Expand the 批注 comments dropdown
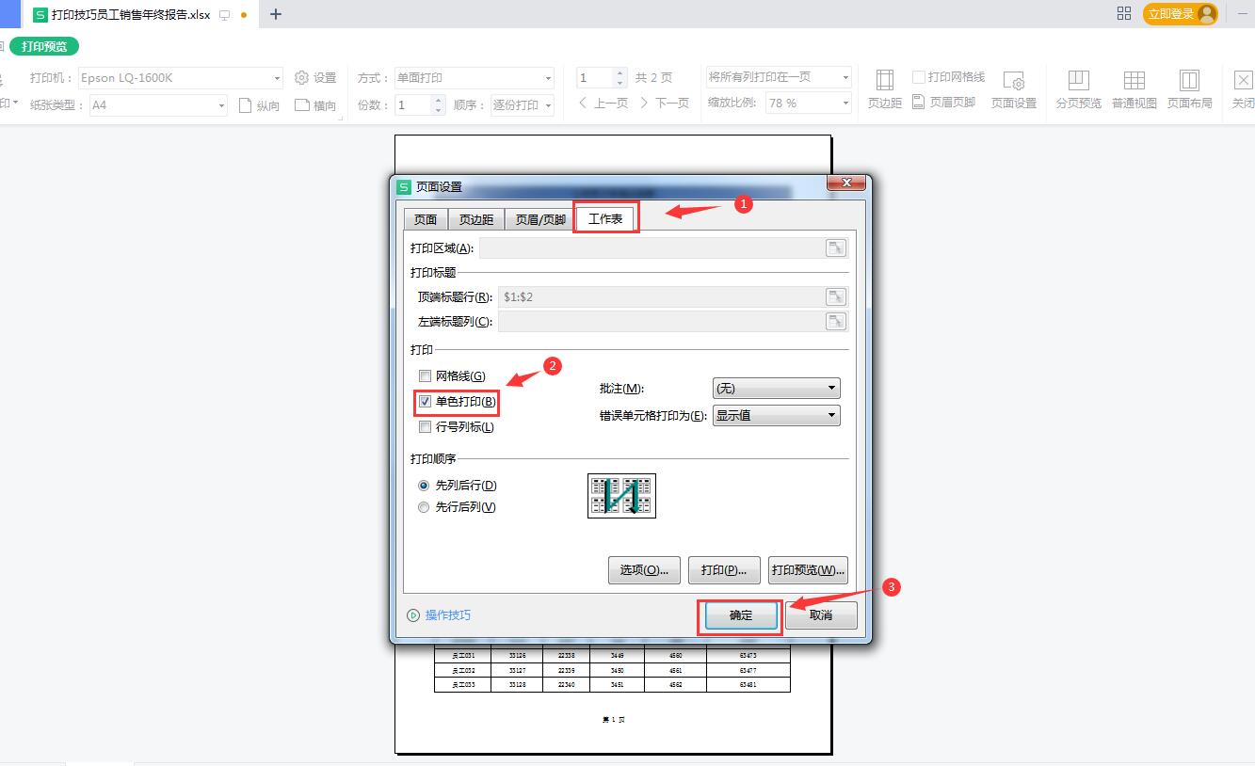This screenshot has height=766, width=1255. pos(776,389)
